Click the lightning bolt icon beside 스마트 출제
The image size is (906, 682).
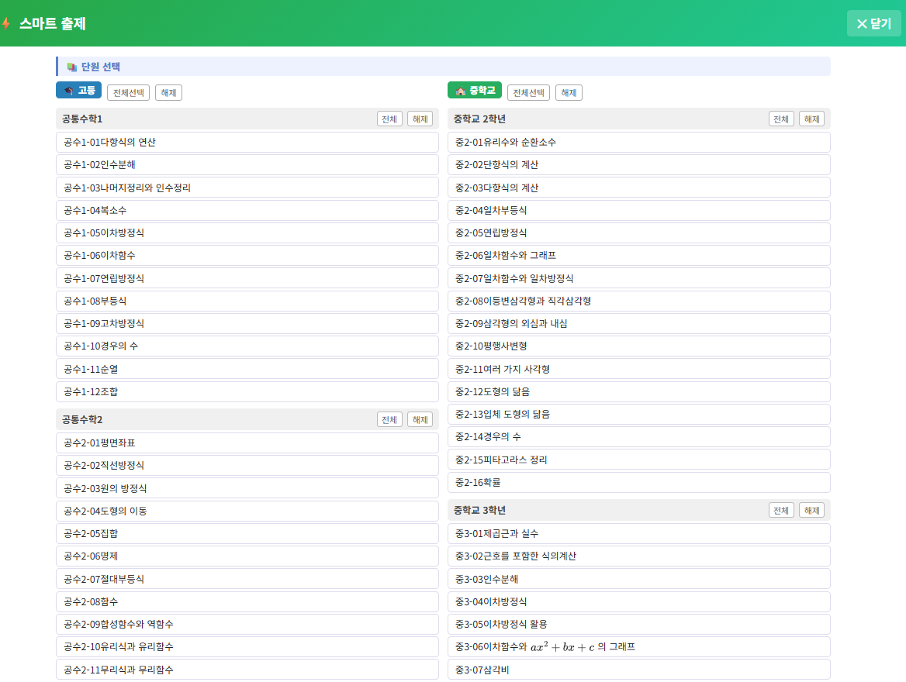pyautogui.click(x=6, y=24)
